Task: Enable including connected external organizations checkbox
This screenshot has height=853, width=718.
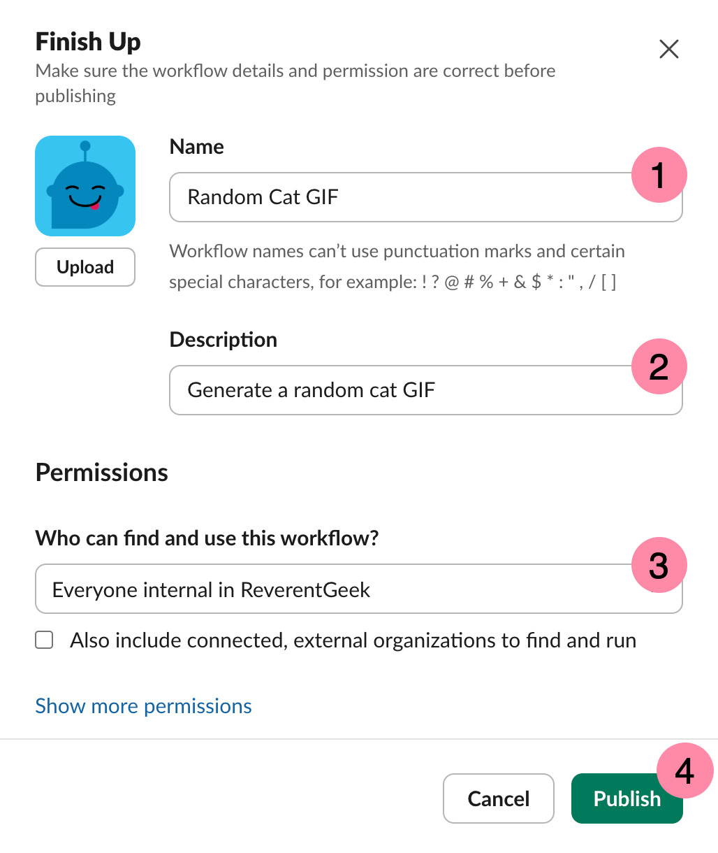Action: point(45,640)
